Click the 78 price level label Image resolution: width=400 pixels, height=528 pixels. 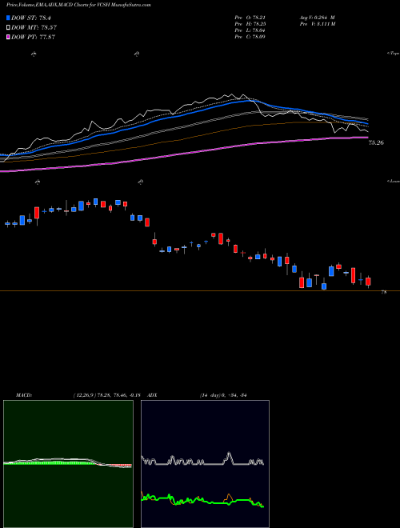[384, 292]
